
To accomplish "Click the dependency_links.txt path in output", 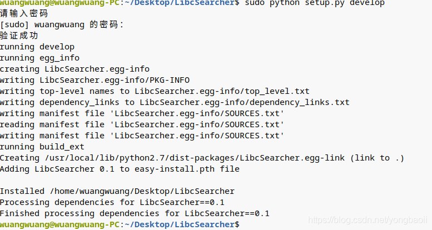I will [x=245, y=102].
